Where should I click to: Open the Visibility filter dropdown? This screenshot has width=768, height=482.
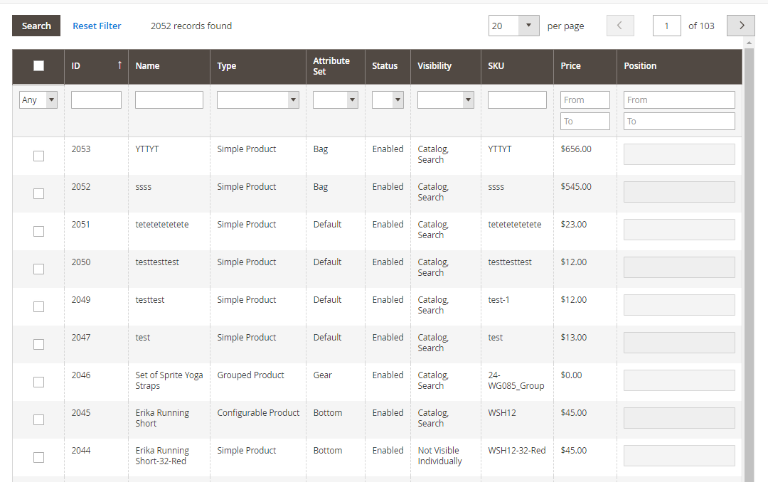point(446,100)
